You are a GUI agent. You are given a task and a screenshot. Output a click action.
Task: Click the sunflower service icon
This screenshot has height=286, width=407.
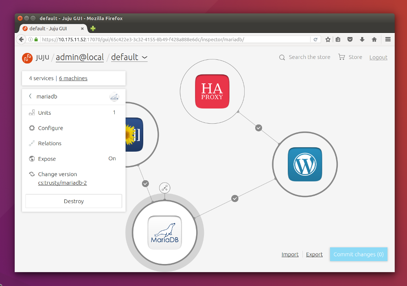(134, 135)
